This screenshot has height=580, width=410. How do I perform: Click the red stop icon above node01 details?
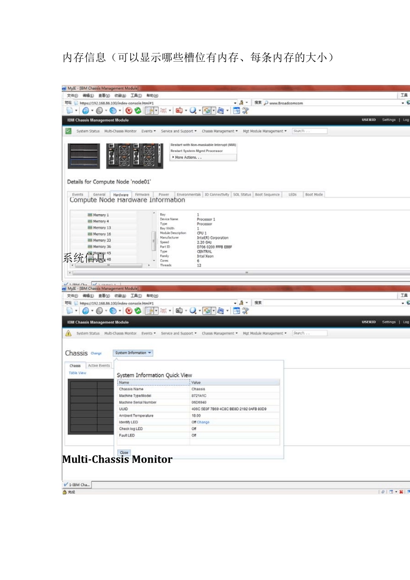[129, 111]
